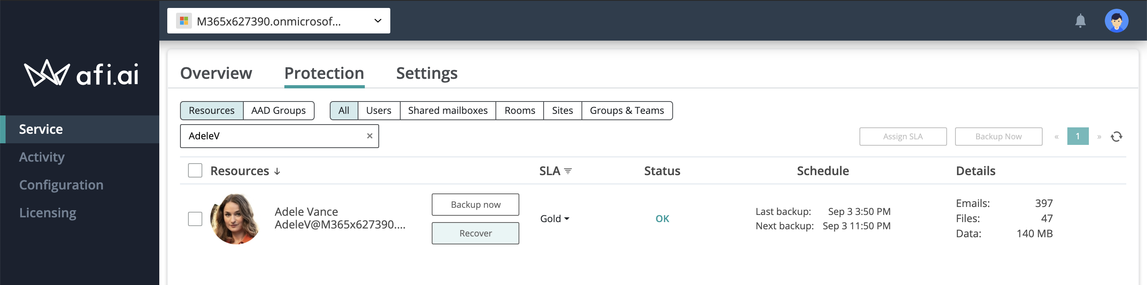This screenshot has height=285, width=1147.
Task: Click the Assign SLA button
Action: 902,137
